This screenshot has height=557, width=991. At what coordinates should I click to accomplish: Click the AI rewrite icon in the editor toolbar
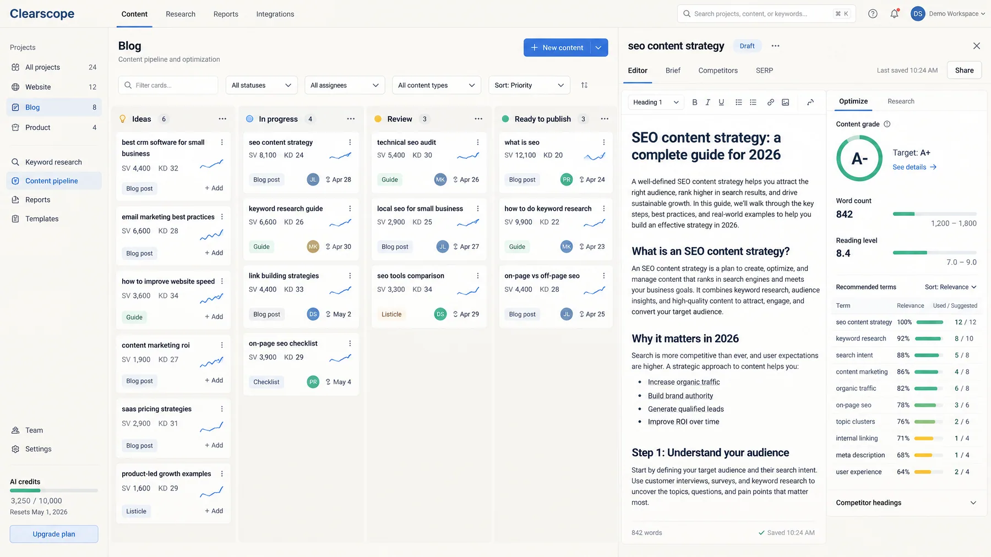810,102
